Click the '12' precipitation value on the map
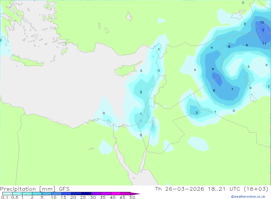Screen dimensions: 271x199 [262, 22]
